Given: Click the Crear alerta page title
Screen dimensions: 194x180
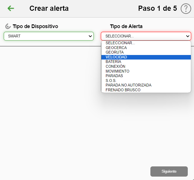Looking at the screenshot, I should [49, 9].
